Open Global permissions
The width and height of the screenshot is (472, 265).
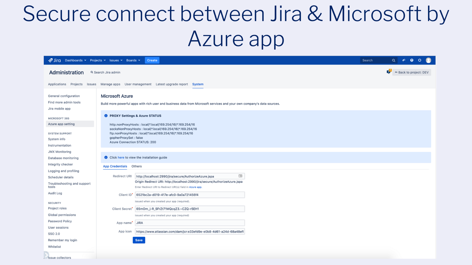pyautogui.click(x=62, y=215)
